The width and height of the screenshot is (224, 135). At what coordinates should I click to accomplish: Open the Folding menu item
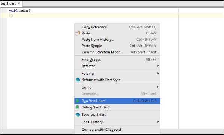coord(117,73)
